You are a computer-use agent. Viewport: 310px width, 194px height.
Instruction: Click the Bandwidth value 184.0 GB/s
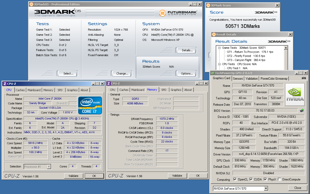click(x=292, y=148)
